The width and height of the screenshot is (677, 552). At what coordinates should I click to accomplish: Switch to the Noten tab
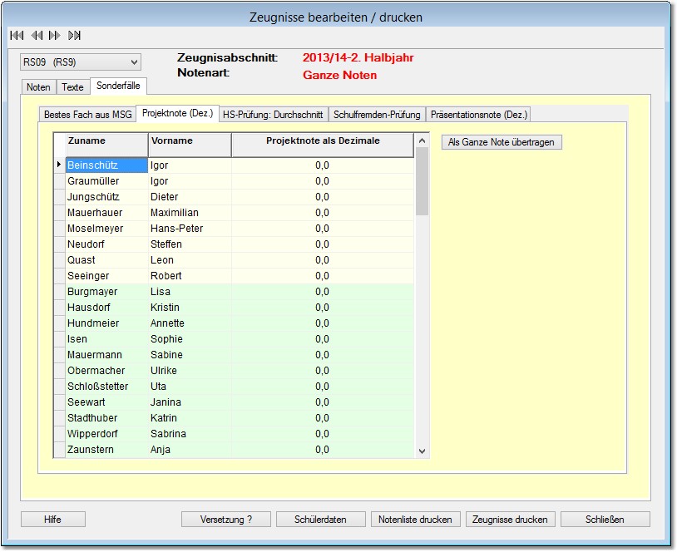click(x=38, y=87)
